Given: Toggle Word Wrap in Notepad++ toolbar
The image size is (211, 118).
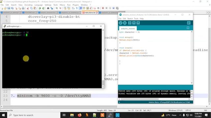Looking at the screenshot, I should pyautogui.click(x=73, y=8).
